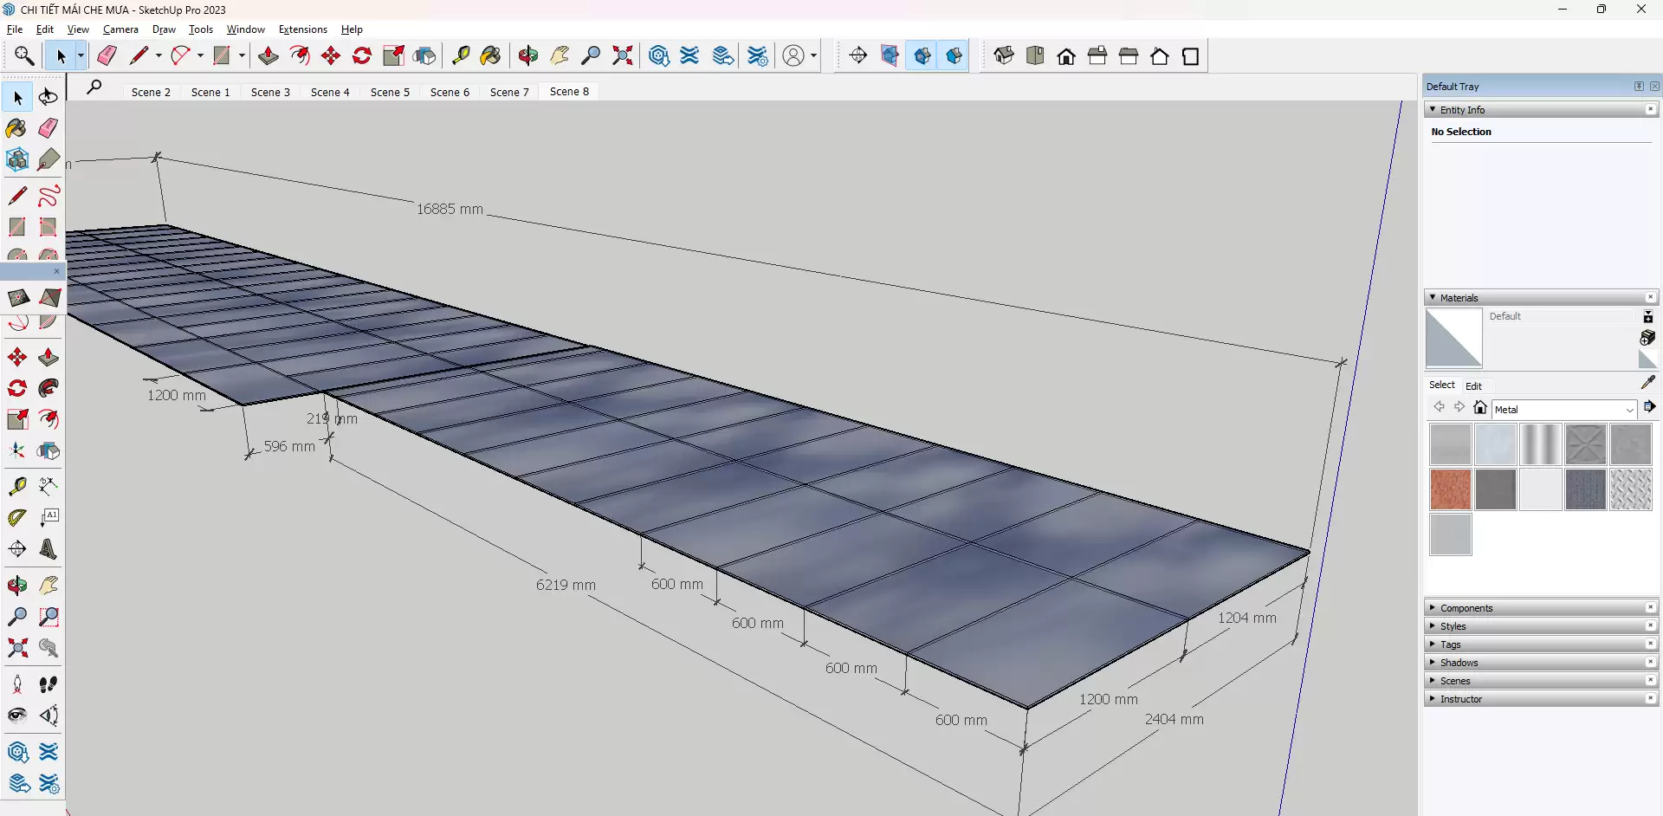Select the Eraser tool in top toolbar
The height and width of the screenshot is (816, 1663).
107,56
